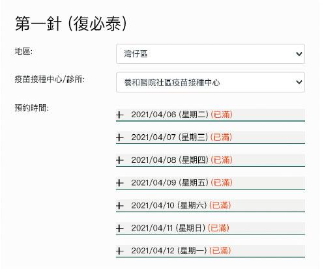Open the 地區 district dropdown showing 灣仔區

tap(211, 54)
